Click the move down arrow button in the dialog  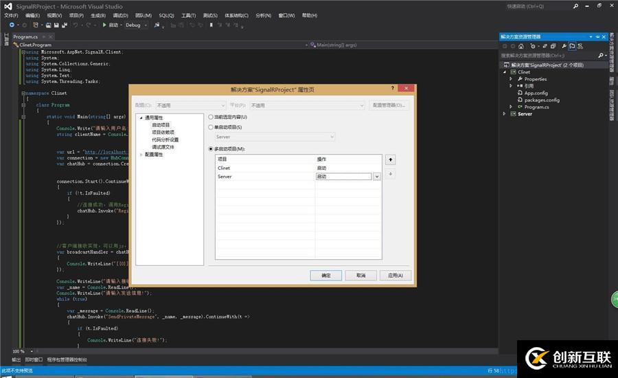point(390,174)
